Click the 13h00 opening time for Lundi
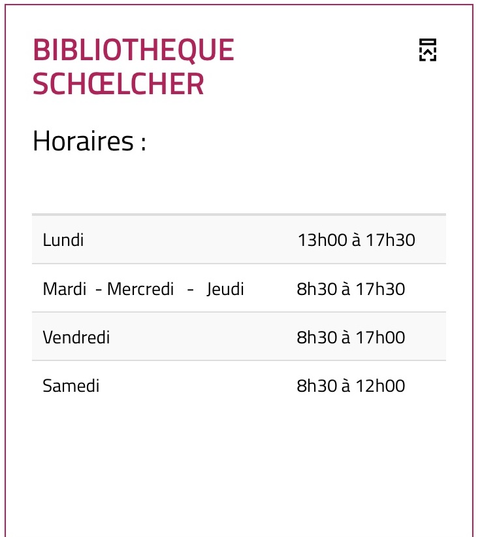Viewport: 480px width, 537px height. click(x=323, y=240)
